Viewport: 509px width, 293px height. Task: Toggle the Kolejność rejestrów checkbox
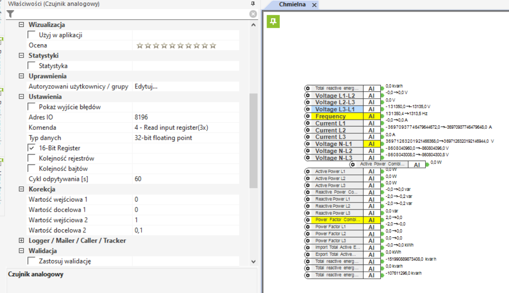[32, 158]
